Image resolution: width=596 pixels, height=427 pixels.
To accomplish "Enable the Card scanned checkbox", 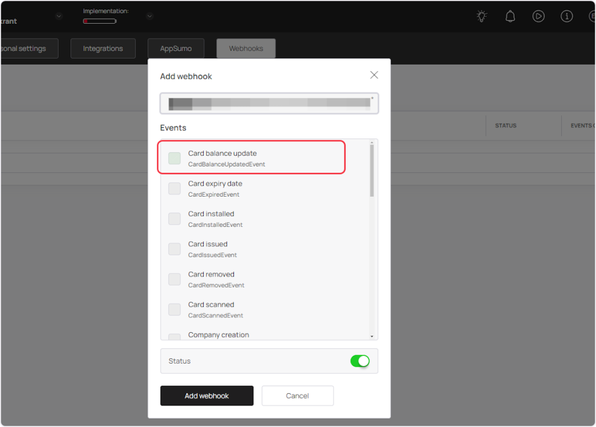I will point(175,309).
